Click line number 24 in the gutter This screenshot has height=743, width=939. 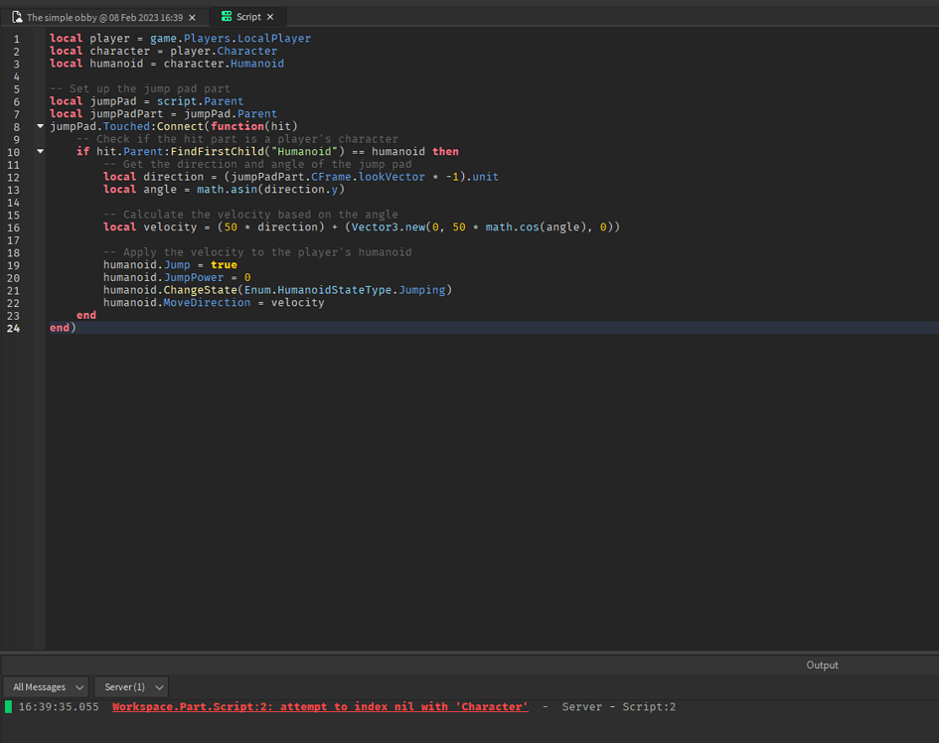pos(14,328)
